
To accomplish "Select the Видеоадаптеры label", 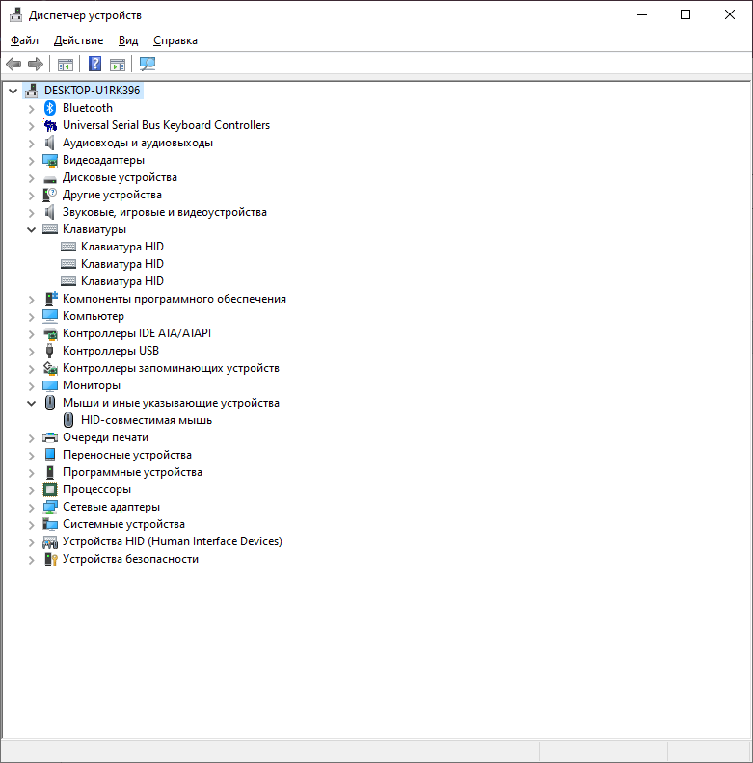I will pyautogui.click(x=104, y=160).
